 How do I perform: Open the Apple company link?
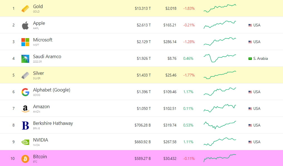(x=39, y=23)
